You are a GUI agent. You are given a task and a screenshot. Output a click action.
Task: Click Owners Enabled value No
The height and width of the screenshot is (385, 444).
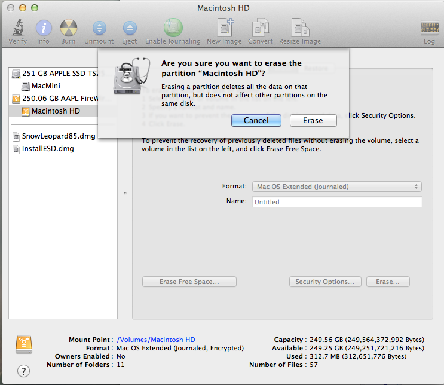[x=121, y=356]
